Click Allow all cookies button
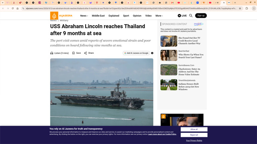Image resolution: width=257 pixels, height=144 pixels. (x=194, y=129)
